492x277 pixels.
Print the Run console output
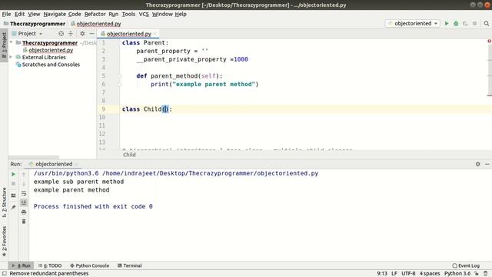click(x=24, y=212)
